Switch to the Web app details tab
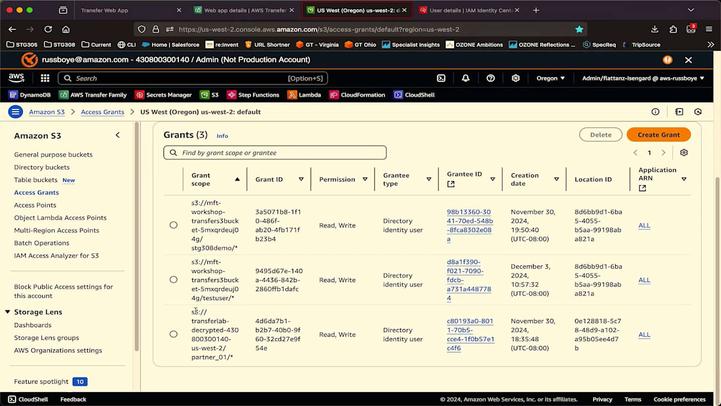Image resolution: width=721 pixels, height=406 pixels. pyautogui.click(x=244, y=10)
